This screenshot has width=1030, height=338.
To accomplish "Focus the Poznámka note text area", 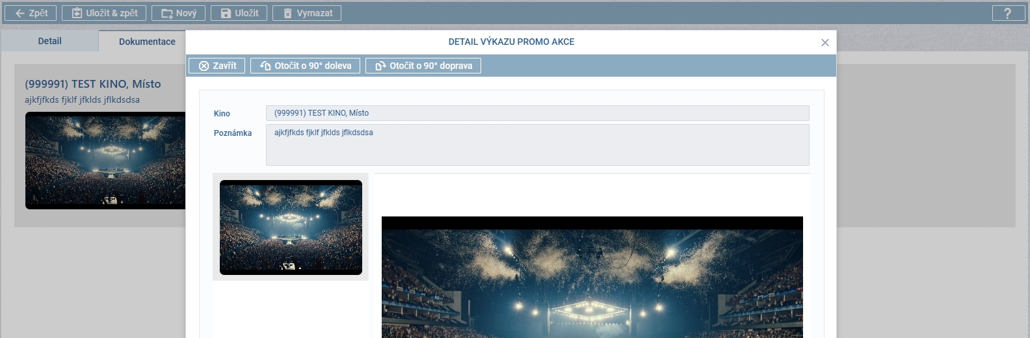I will (537, 145).
